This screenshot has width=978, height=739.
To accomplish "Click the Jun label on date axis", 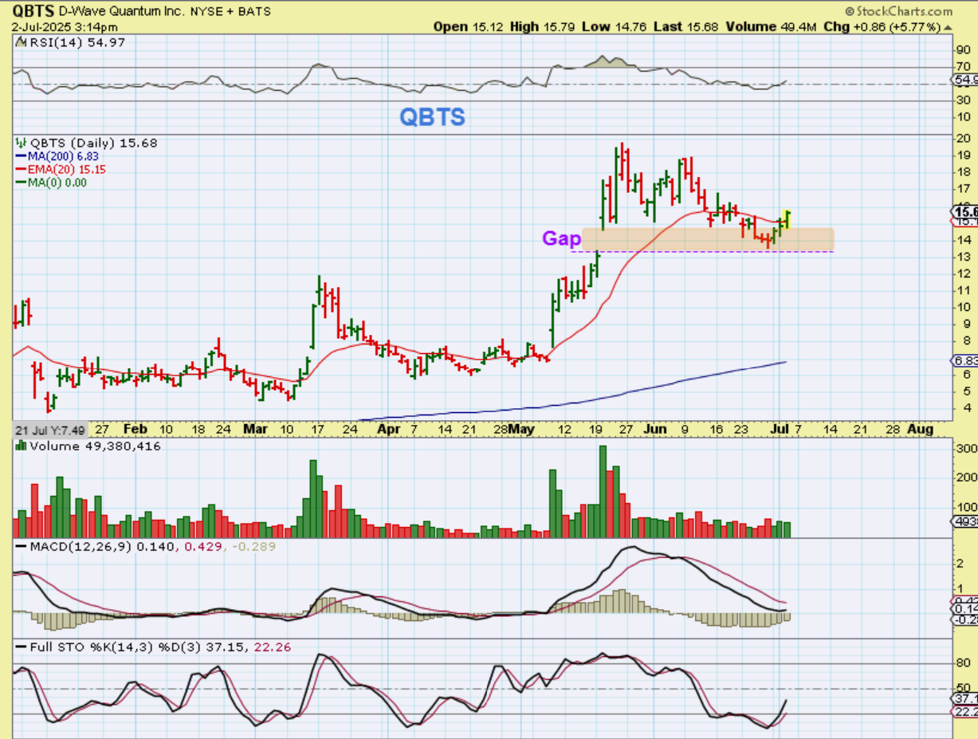I will 655,429.
